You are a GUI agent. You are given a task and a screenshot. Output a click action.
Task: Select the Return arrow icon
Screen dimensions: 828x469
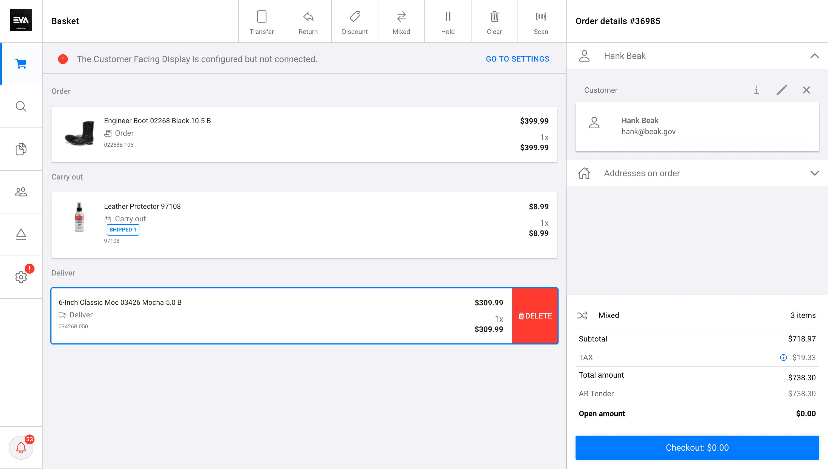click(x=308, y=17)
